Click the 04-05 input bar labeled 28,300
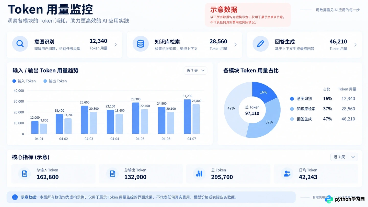Image resolution: width=368 pixels, height=207 pixels. click(x=136, y=118)
